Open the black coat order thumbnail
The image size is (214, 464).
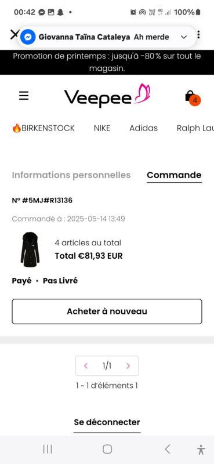tap(30, 250)
